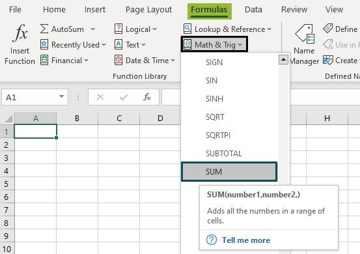This screenshot has height=254, width=360.
Task: Switch to the Review tab
Action: (x=294, y=9)
